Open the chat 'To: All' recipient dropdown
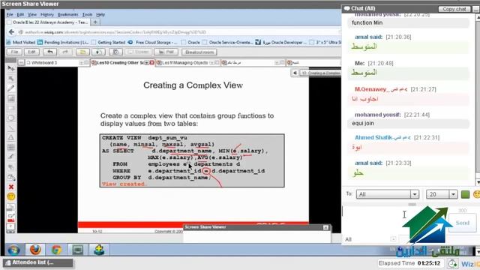The height and width of the screenshot is (270, 480). click(387, 194)
